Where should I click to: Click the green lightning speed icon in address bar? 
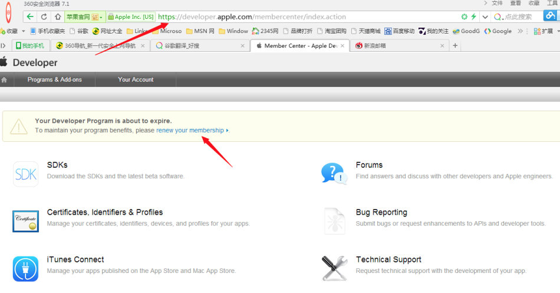point(473,16)
